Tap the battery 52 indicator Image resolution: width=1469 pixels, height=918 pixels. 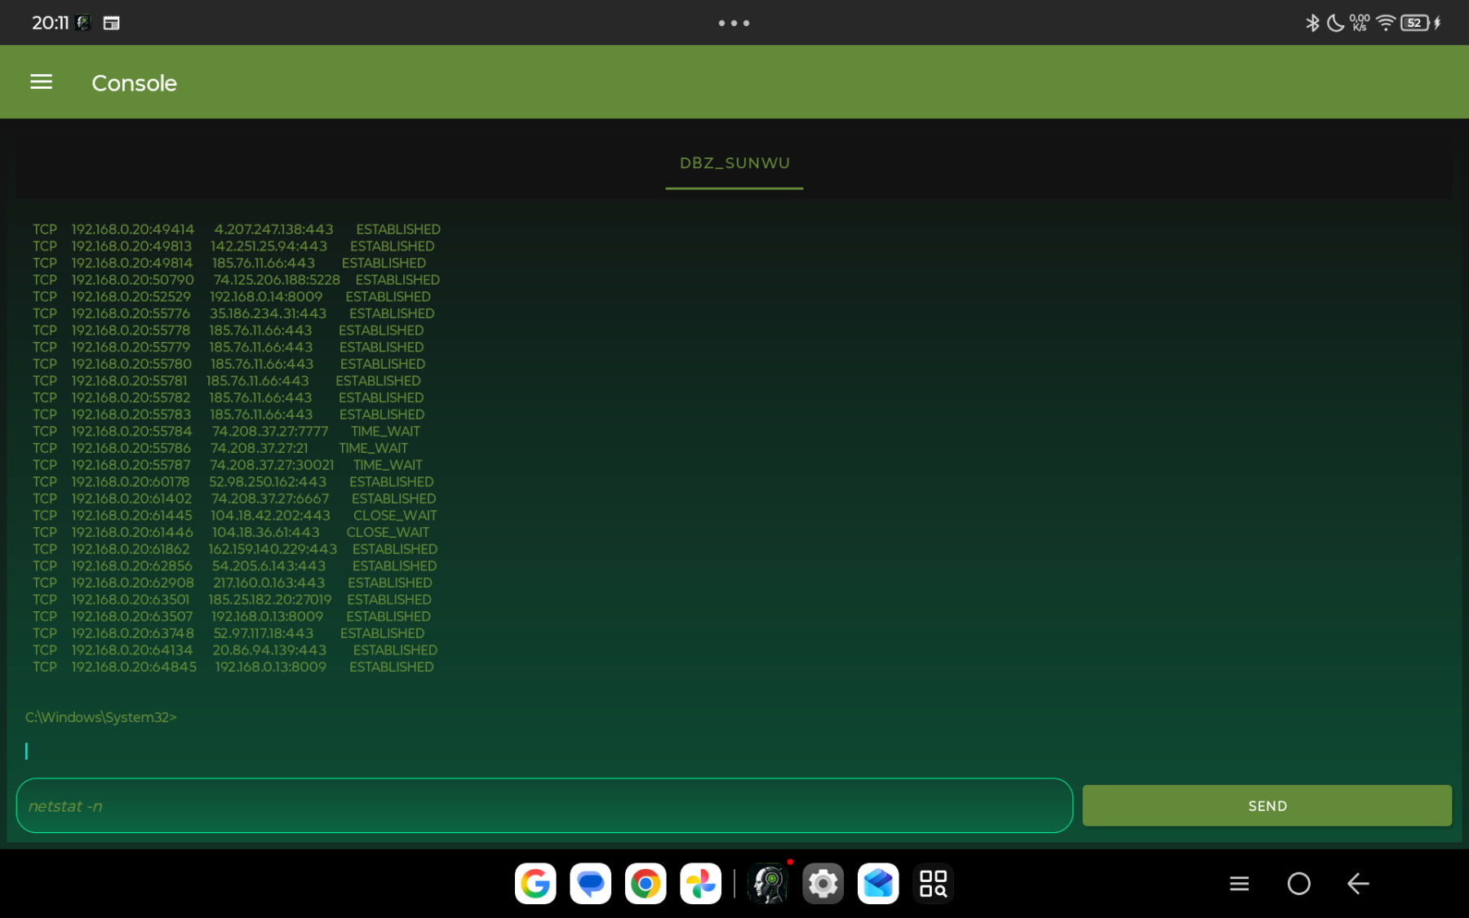point(1415,23)
